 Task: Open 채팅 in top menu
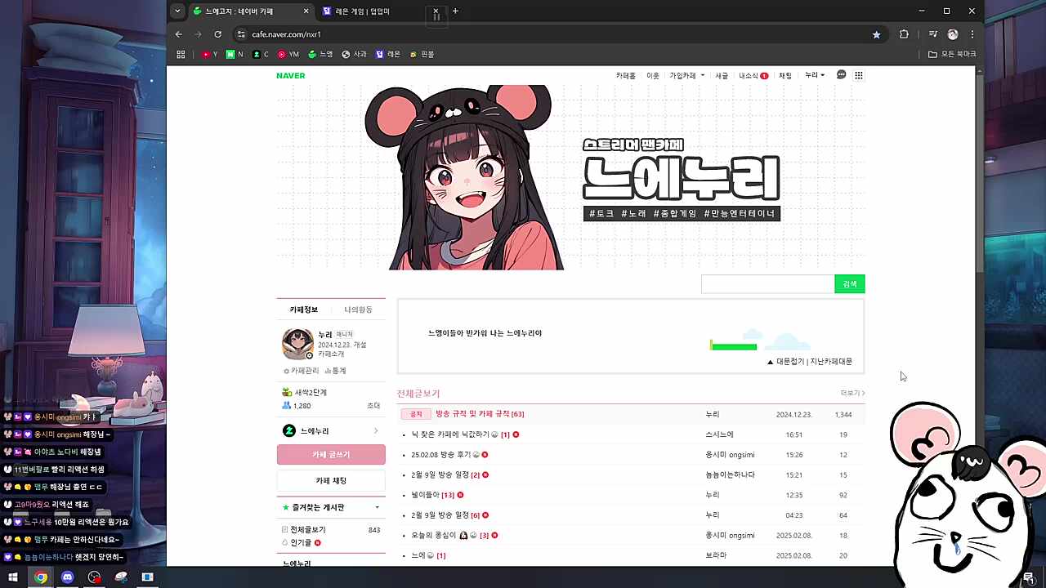pyautogui.click(x=785, y=75)
